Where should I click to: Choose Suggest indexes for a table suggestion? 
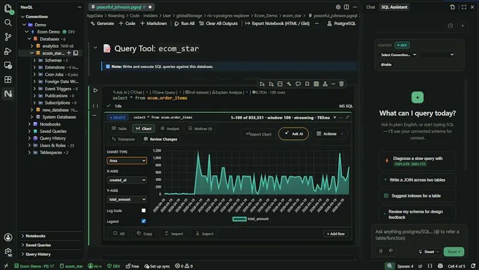417,196
